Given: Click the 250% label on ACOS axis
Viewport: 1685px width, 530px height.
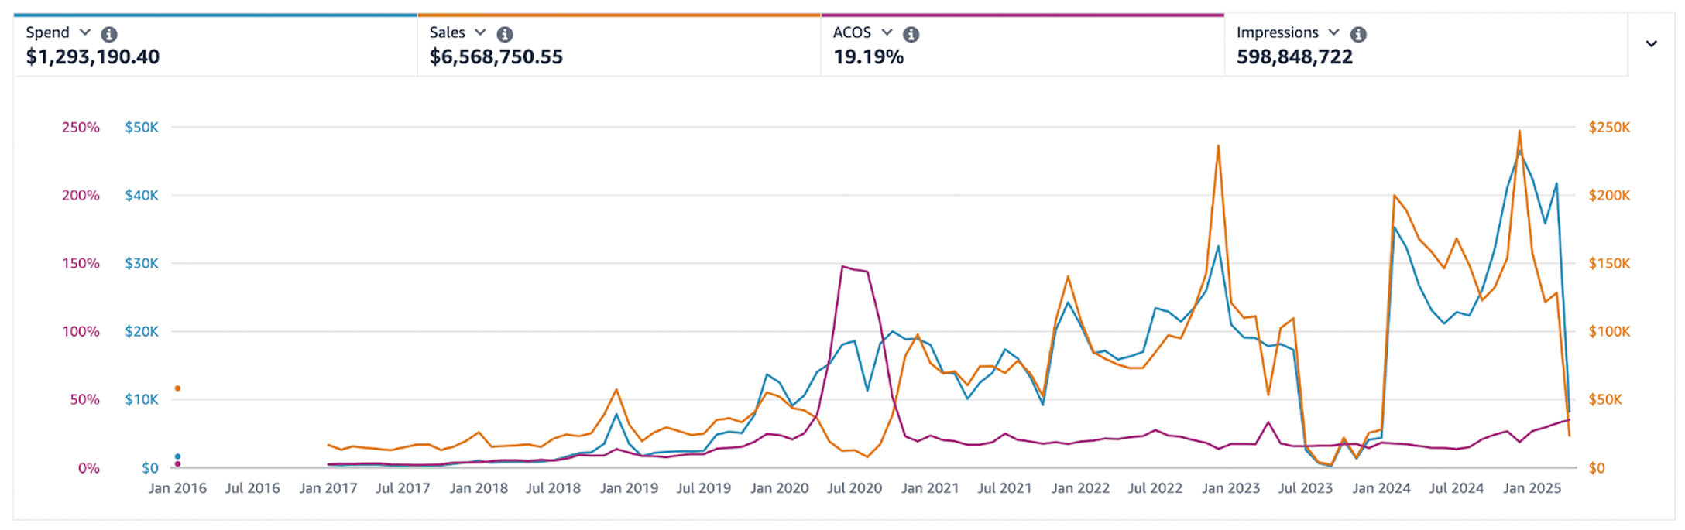Looking at the screenshot, I should pos(81,128).
